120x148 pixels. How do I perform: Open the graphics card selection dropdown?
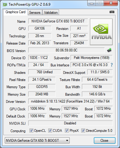(37, 141)
